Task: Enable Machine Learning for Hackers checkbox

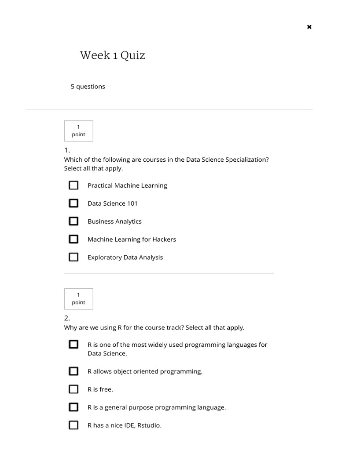Action: click(73, 240)
